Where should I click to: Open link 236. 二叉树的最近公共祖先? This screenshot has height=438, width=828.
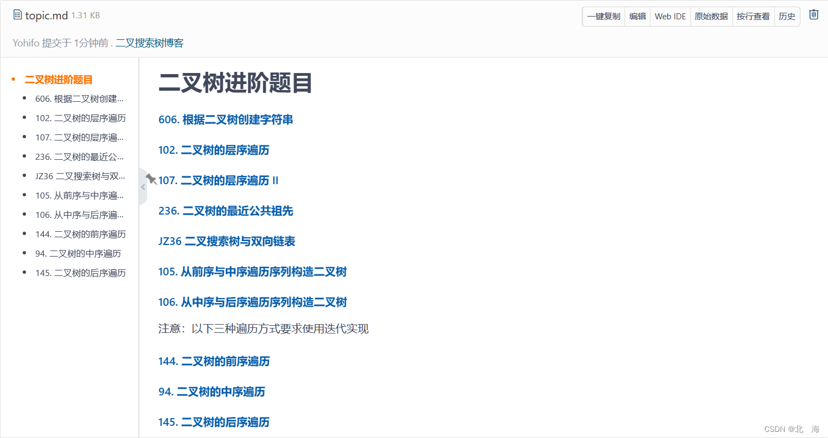[226, 211]
